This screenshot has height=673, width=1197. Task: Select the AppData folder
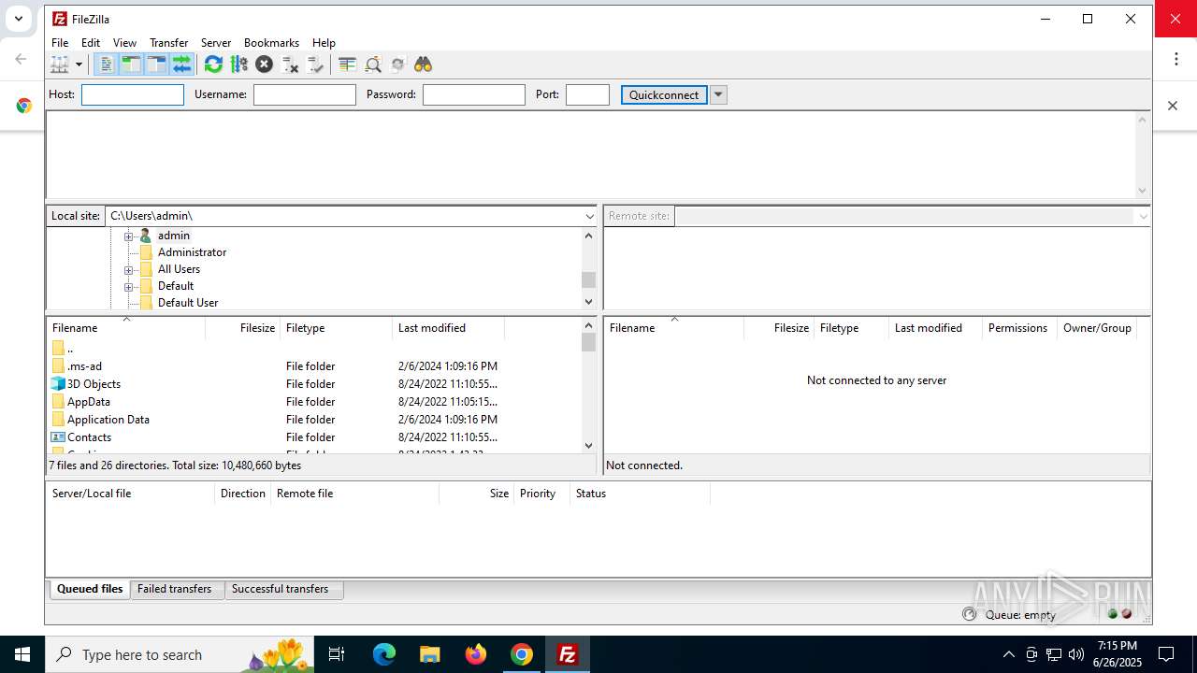coord(89,402)
